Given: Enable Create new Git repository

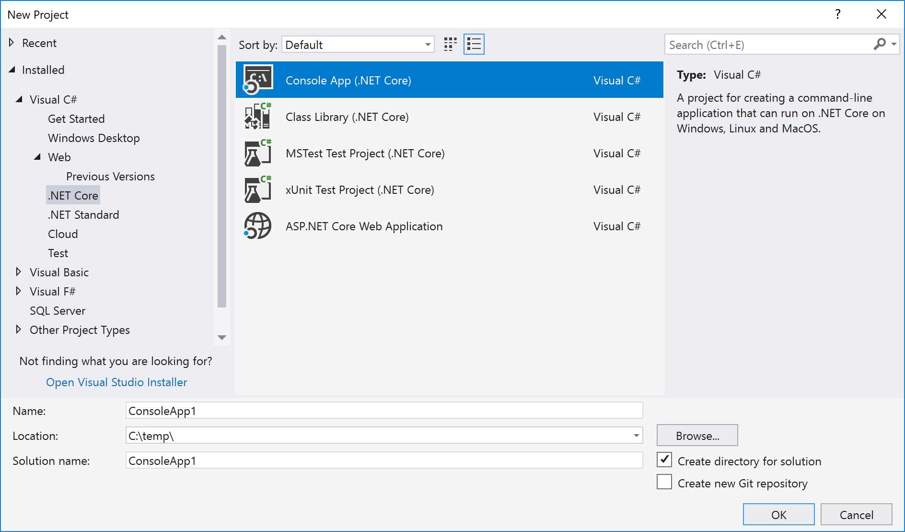Looking at the screenshot, I should (x=664, y=482).
